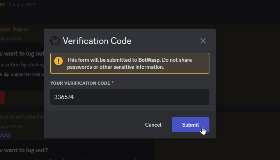Click the yellow exclamation warning icon
Viewport: 280px width, 160px height.
pos(58,61)
